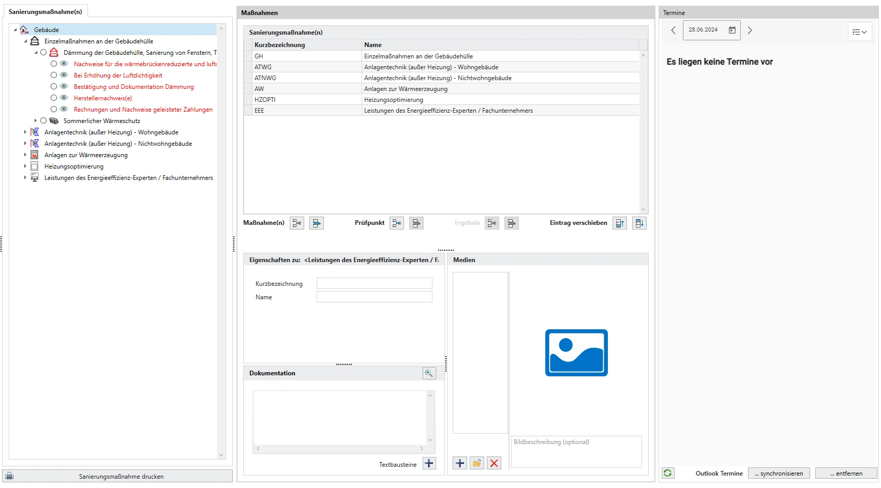Open media folder browse icon
Image resolution: width=881 pixels, height=488 pixels.
[x=477, y=463]
